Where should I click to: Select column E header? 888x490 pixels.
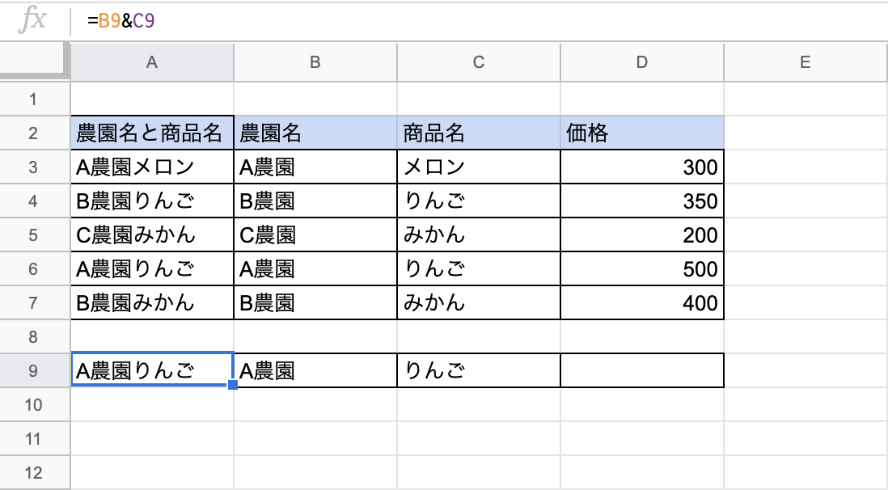click(x=805, y=62)
